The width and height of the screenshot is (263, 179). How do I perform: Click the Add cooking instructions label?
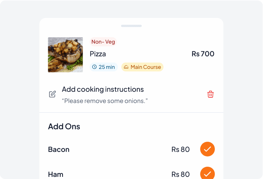pyautogui.click(x=103, y=89)
